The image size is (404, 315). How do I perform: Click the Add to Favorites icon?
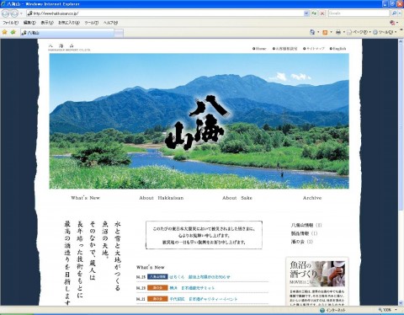[13, 32]
